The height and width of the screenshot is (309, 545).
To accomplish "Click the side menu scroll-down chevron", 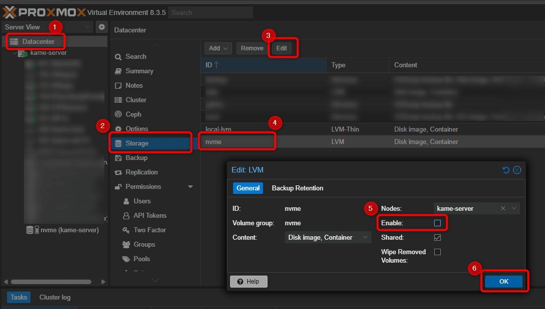I will click(x=155, y=280).
